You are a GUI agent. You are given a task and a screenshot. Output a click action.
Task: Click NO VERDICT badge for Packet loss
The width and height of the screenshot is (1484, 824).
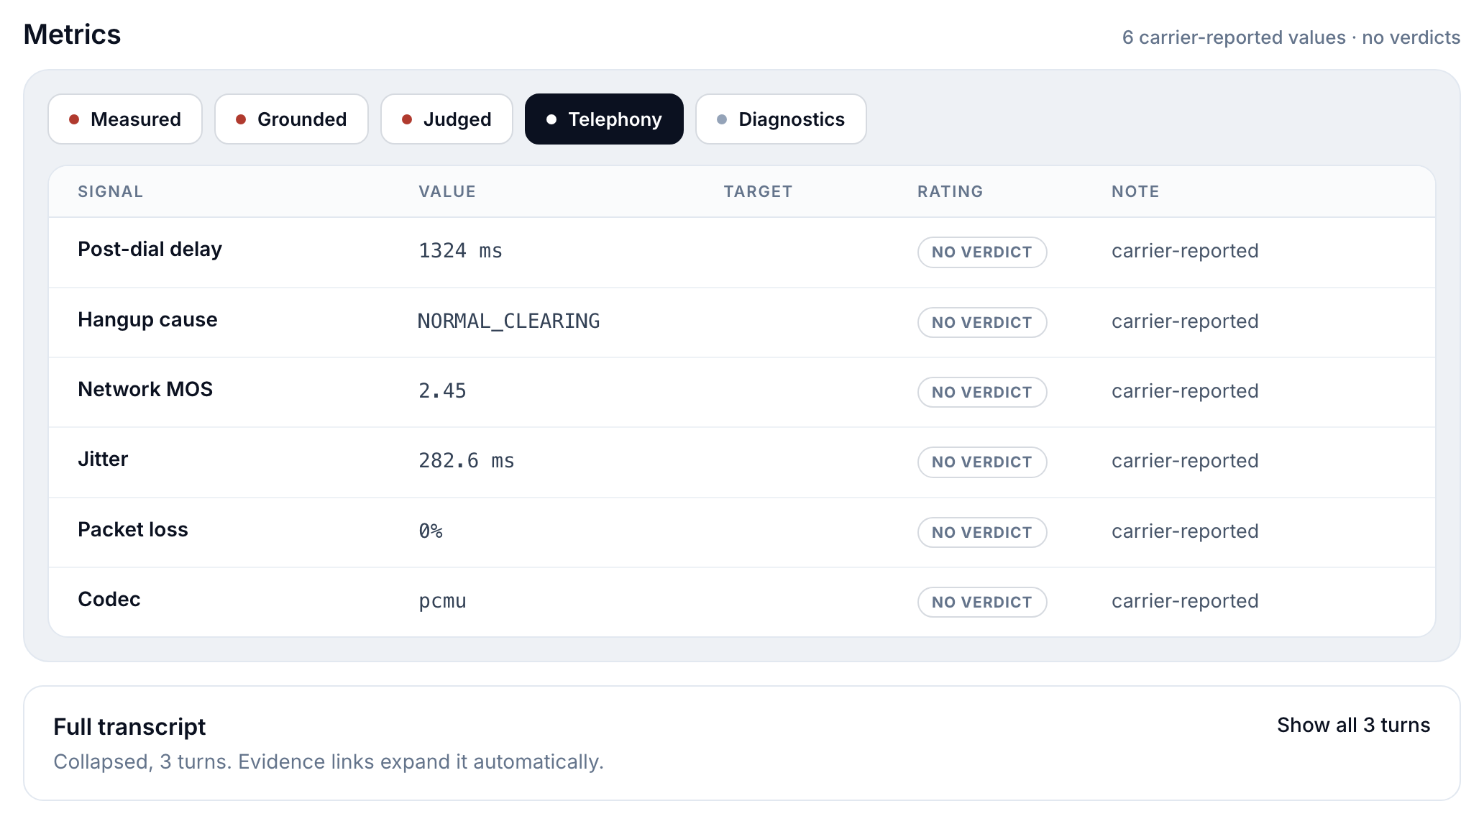point(981,532)
